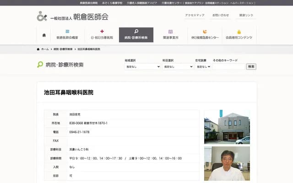Expand the 在宅医療 dropdown
This screenshot has width=293, height=183.
[203, 67]
